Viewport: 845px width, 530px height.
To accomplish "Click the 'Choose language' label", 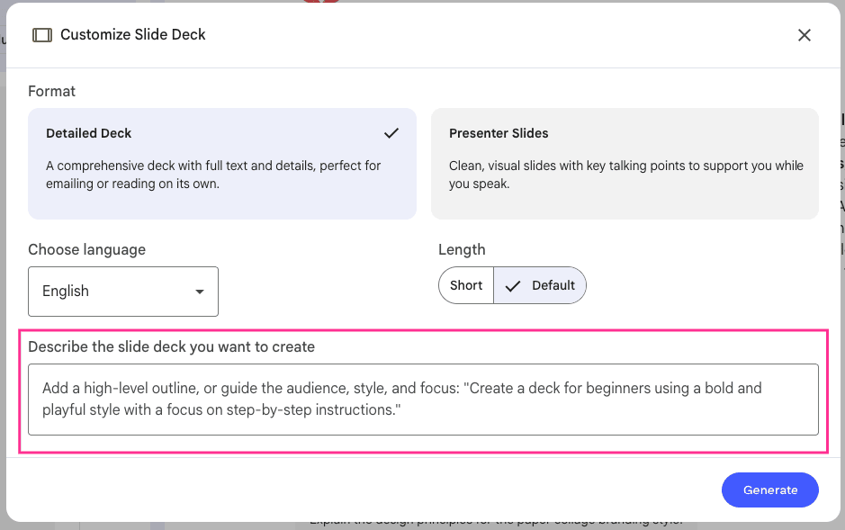I will pos(86,249).
